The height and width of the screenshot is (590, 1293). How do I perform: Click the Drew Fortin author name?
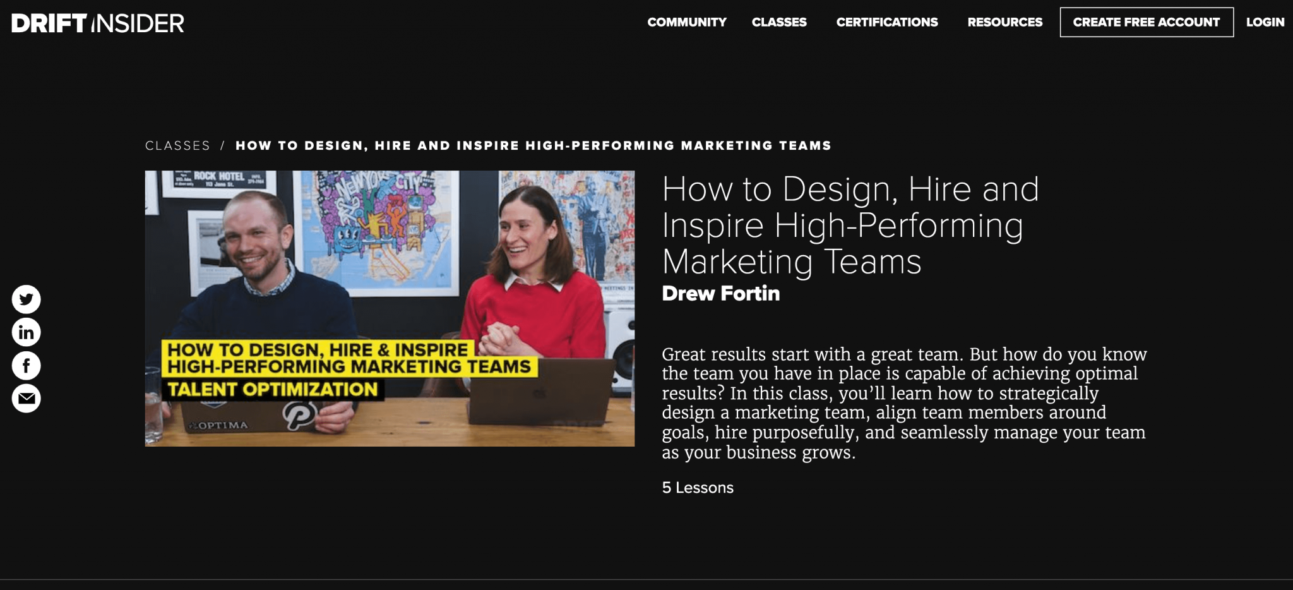pyautogui.click(x=720, y=294)
